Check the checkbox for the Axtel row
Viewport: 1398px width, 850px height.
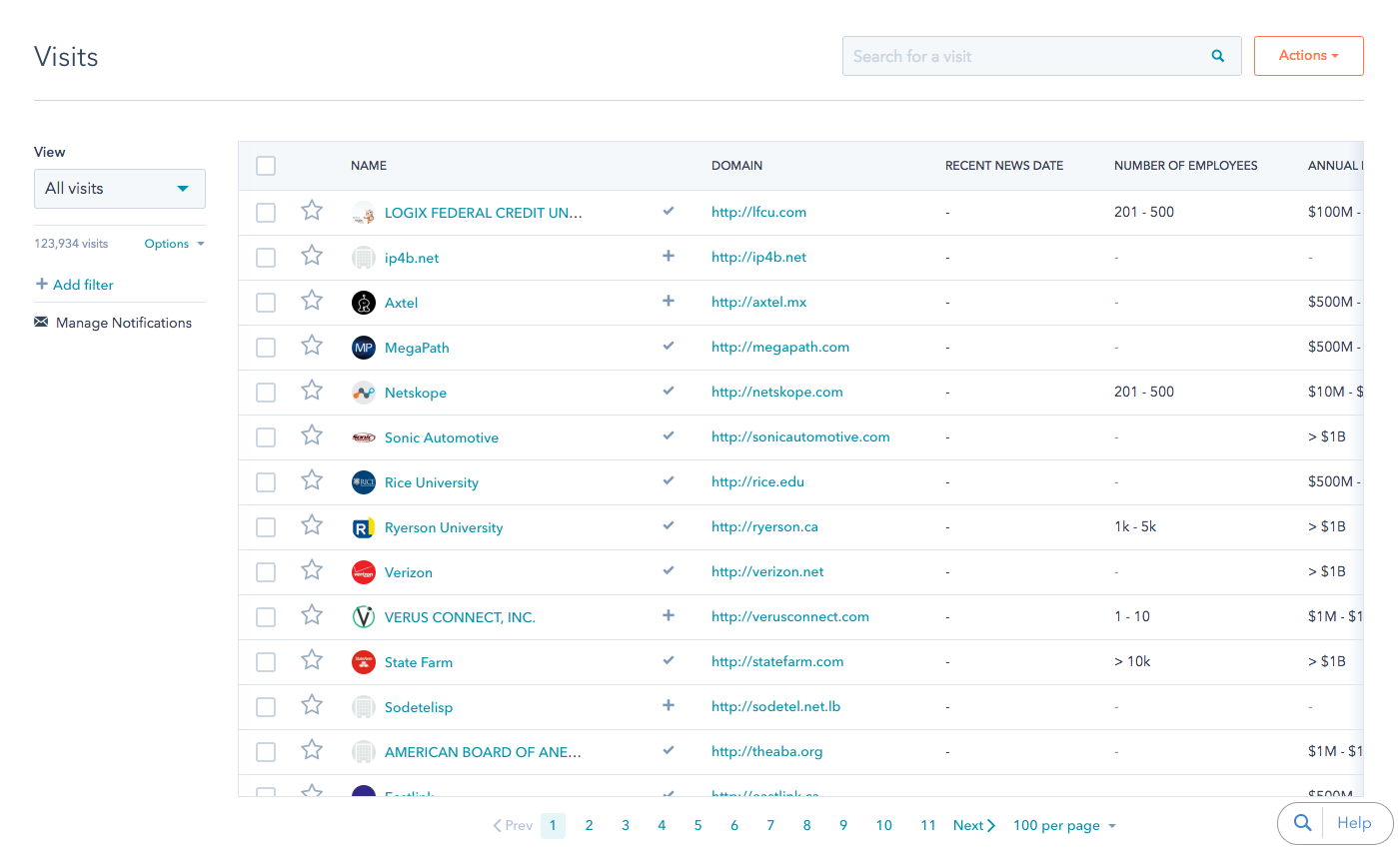coord(265,302)
